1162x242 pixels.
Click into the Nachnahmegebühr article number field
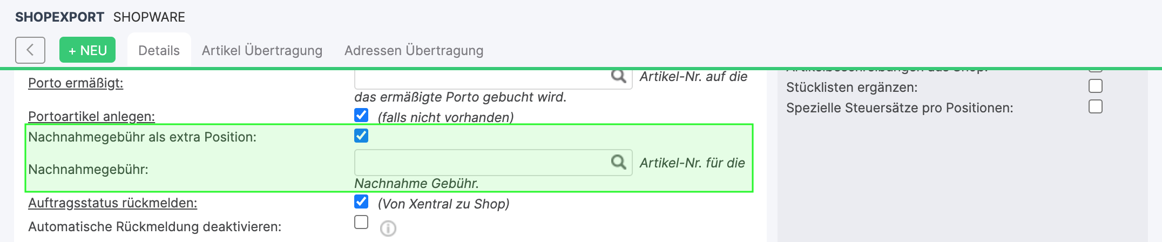[481, 163]
